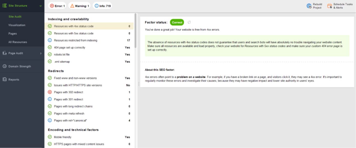Toggle the Error: 1 filter pill

57,6
